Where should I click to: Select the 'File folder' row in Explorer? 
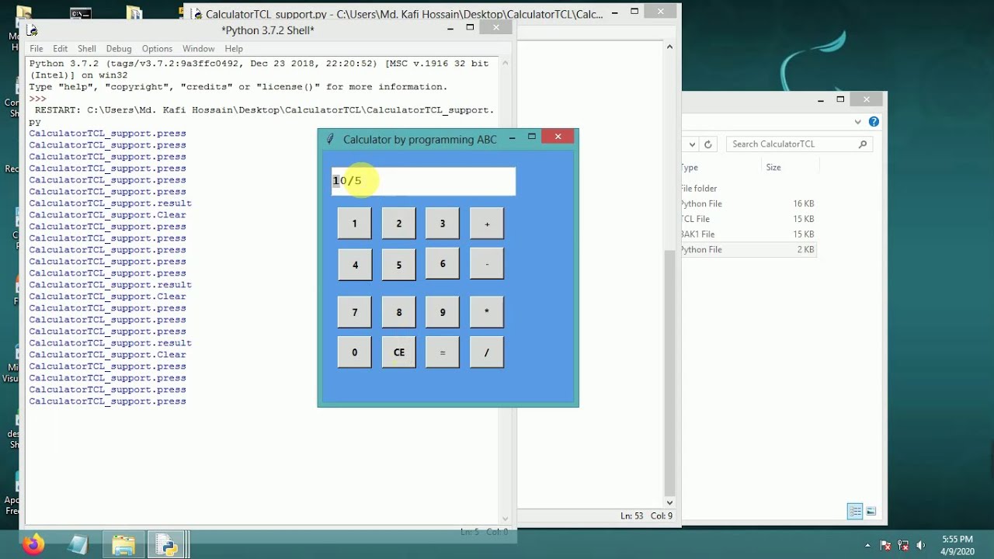click(x=749, y=189)
